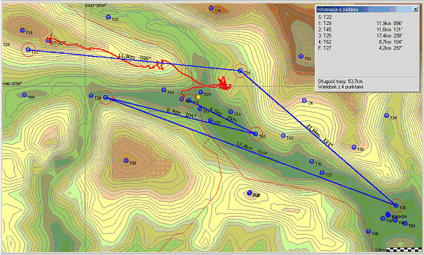The width and height of the screenshot is (424, 255).
Task: Select the task row 2: T45
Action: [x=361, y=29]
